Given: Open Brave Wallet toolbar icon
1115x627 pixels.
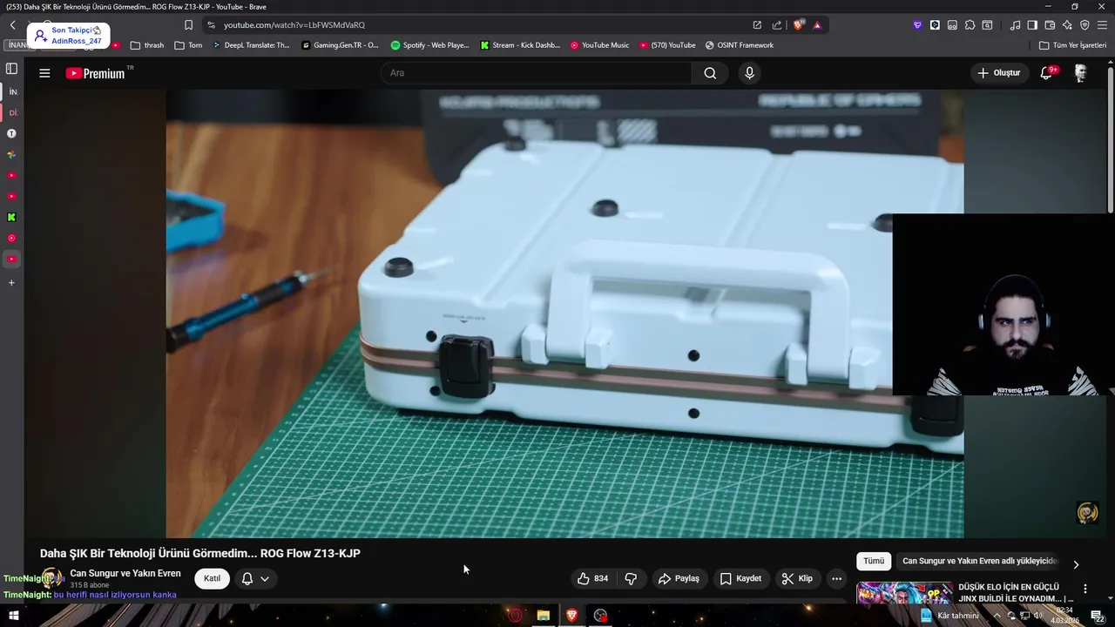Looking at the screenshot, I should 1050,25.
